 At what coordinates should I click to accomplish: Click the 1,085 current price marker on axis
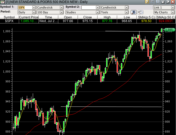pyautogui.click(x=169, y=30)
